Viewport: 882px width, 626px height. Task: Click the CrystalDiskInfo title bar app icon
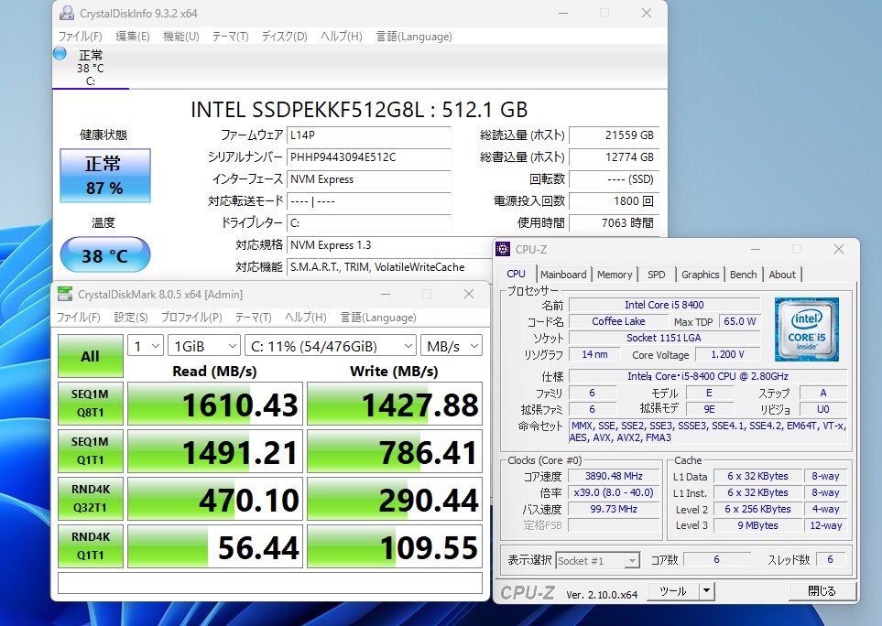click(66, 13)
